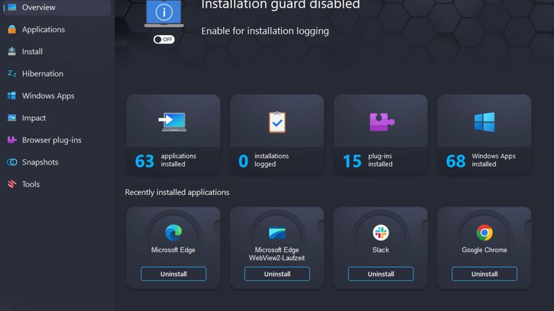Click 'Recently installed applications' heading
Viewport: 554px width, 311px height.
177,192
